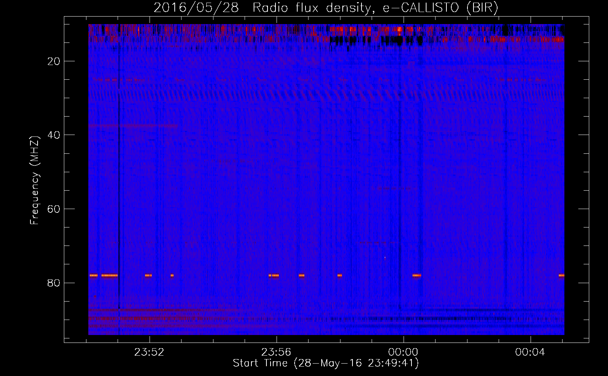Click the 23:52 time tick label
The height and width of the screenshot is (376, 608).
pyautogui.click(x=150, y=352)
